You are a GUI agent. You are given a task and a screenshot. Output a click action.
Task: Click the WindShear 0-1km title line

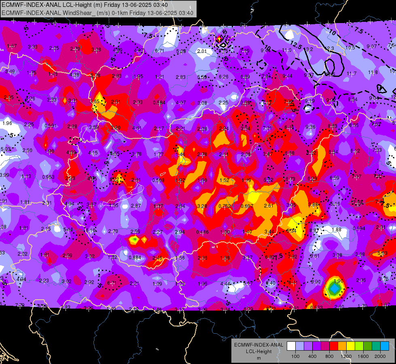click(x=97, y=13)
